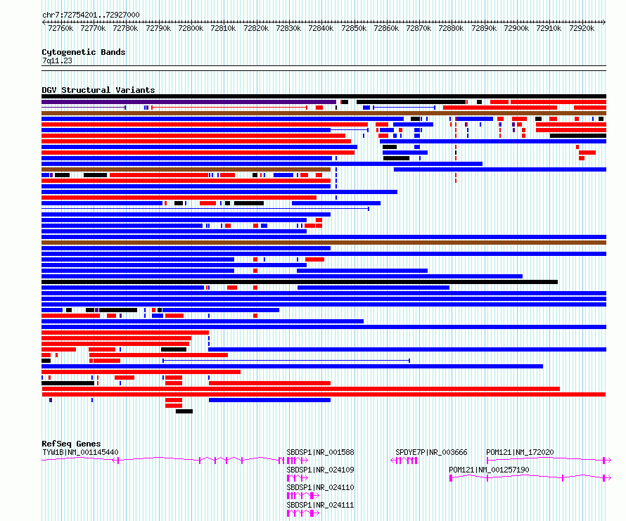Click the SBDSP1|NR_024110 gene label
The width and height of the screenshot is (626, 521).
(320, 487)
